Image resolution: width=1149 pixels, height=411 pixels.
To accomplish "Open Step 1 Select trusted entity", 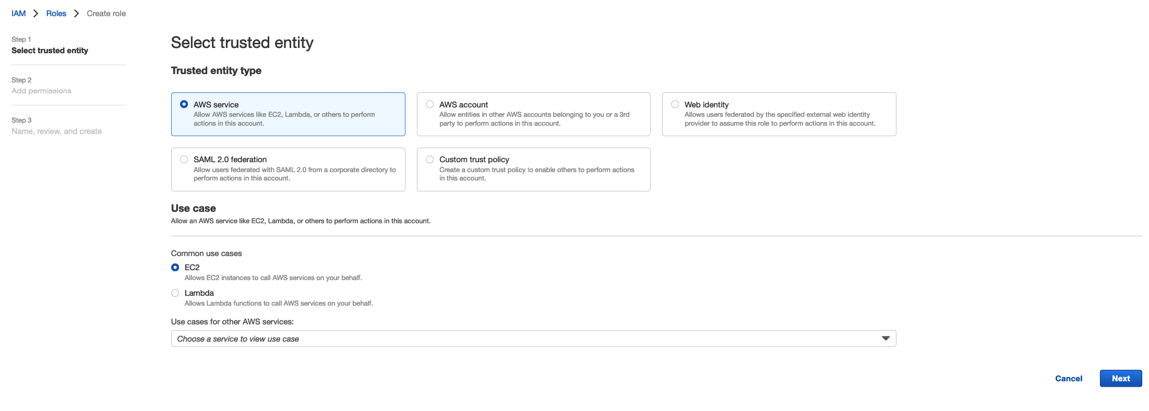I will pyautogui.click(x=50, y=51).
